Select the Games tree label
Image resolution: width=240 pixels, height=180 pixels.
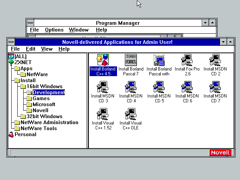[x=41, y=98]
